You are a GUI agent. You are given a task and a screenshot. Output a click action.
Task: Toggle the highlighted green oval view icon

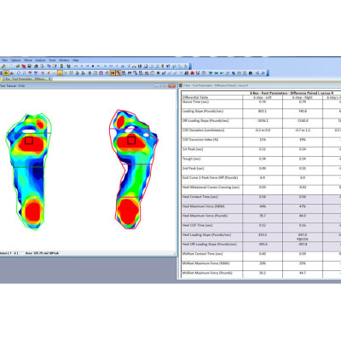click(x=6, y=73)
